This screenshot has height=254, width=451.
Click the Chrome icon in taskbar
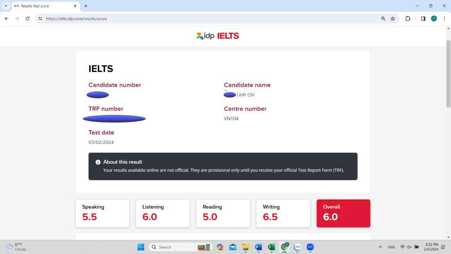284,247
